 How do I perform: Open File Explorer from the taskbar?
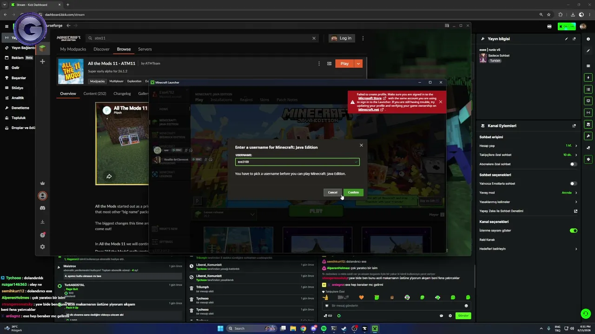point(293,328)
